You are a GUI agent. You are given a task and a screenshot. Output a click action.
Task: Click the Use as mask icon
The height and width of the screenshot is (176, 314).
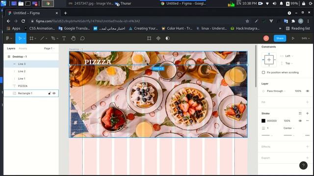click(x=167, y=38)
